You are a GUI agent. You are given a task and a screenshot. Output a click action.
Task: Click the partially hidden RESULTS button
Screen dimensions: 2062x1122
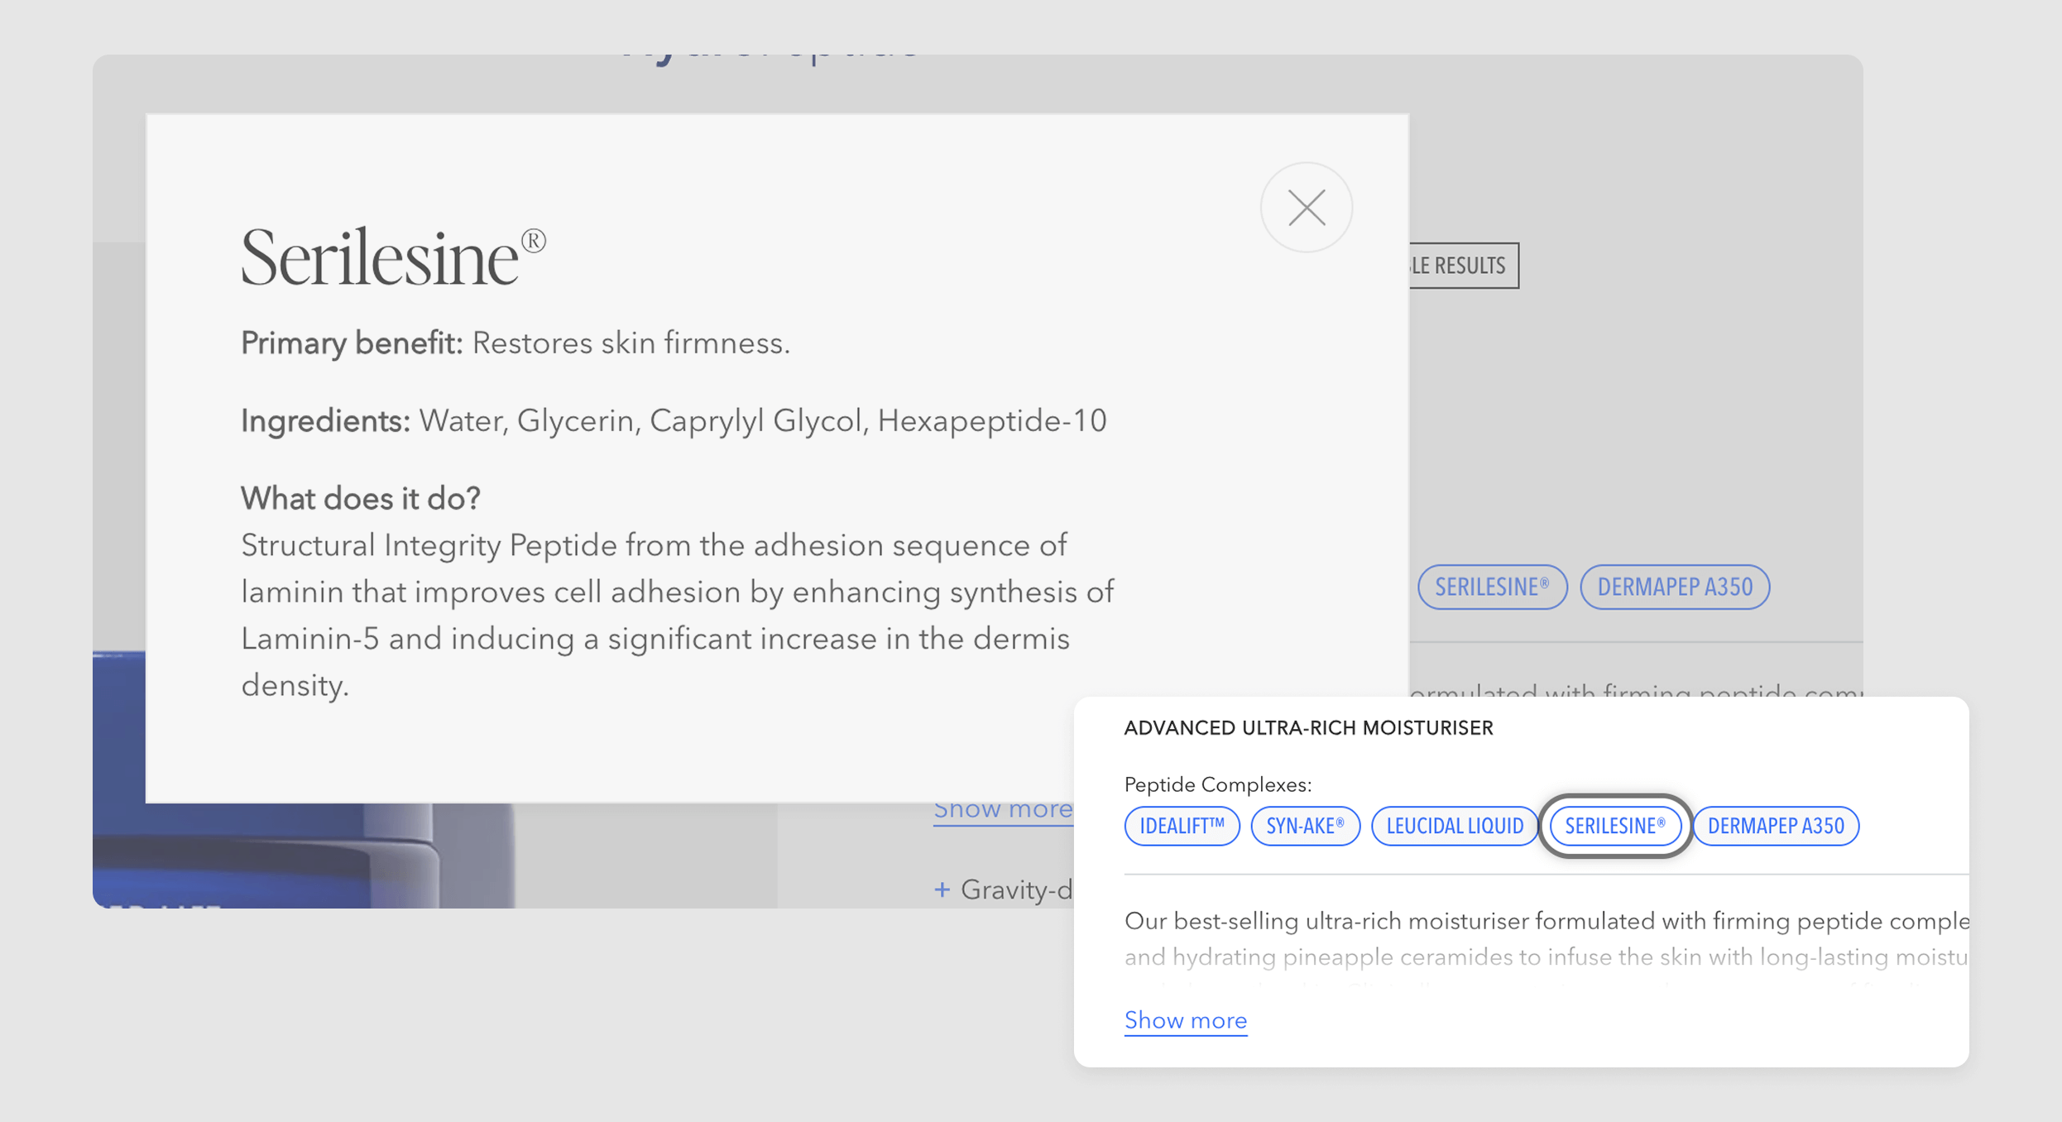1462,266
